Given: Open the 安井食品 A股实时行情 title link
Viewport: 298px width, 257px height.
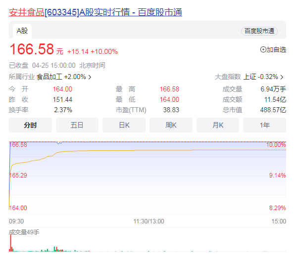Looking at the screenshot, I should [x=95, y=12].
